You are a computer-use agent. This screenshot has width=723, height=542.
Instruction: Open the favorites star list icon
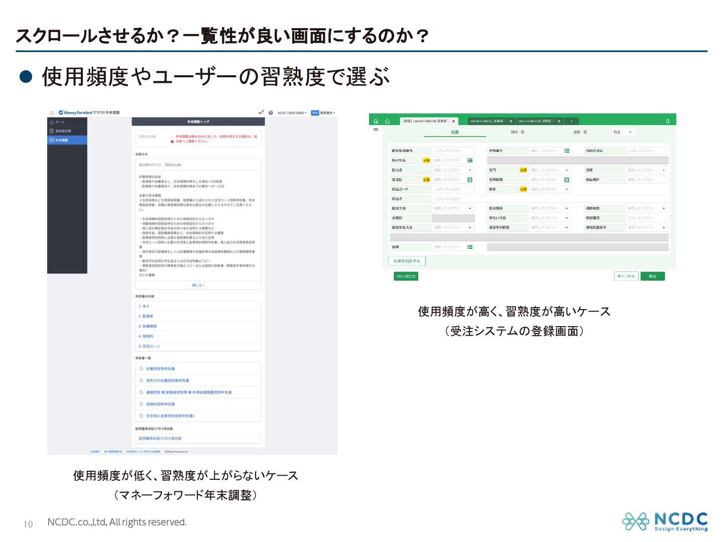387,121
